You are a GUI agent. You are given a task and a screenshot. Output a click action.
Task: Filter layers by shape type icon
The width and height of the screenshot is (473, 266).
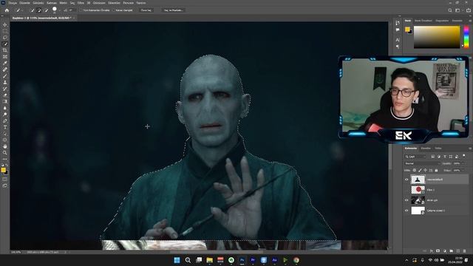(x=451, y=157)
